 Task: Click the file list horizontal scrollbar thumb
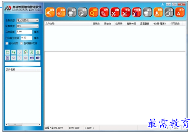click(15, 124)
